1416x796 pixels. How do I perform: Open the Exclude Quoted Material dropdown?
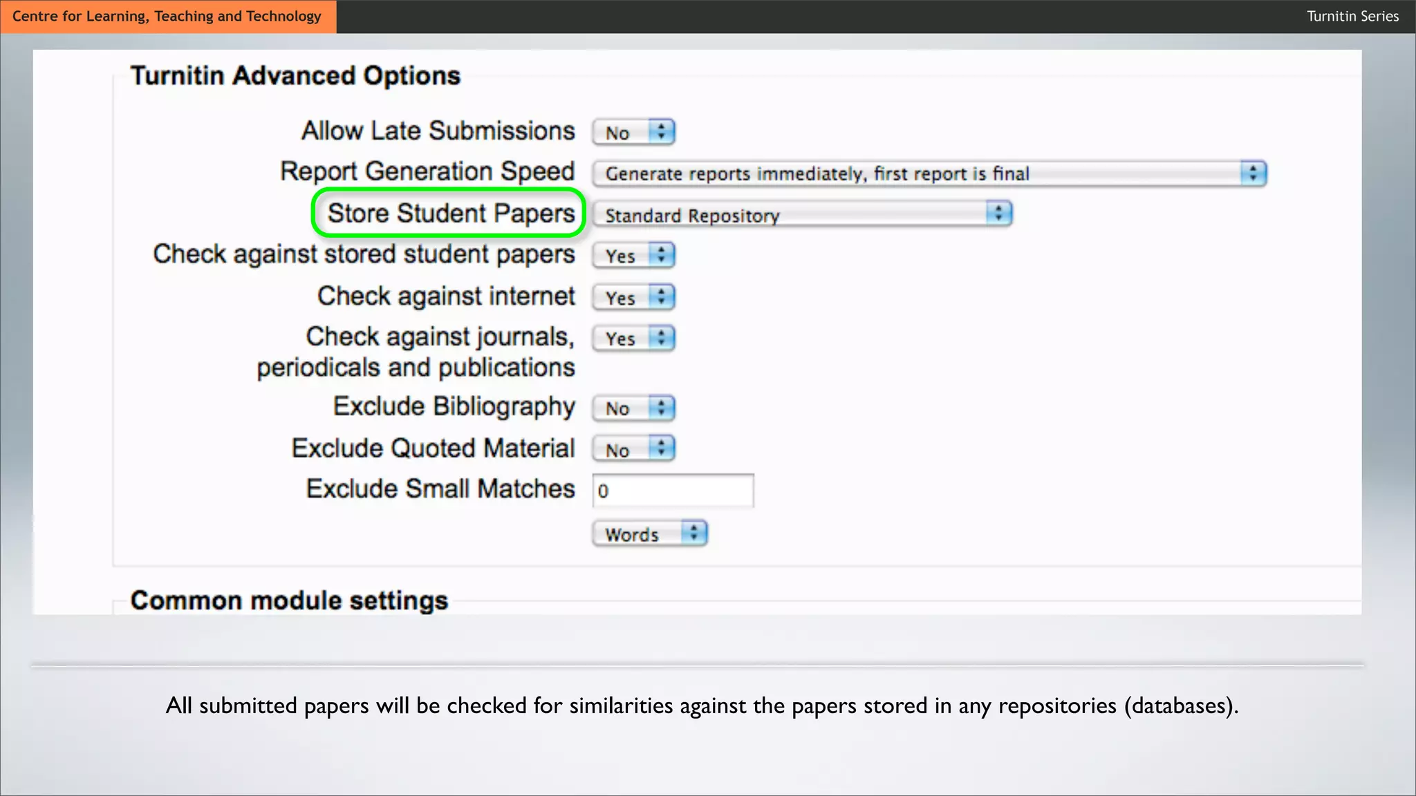[x=633, y=450]
